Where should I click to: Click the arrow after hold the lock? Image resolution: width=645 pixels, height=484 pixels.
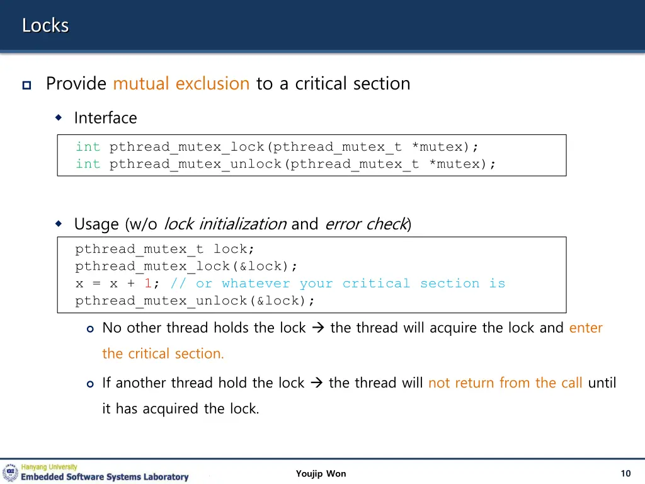(316, 383)
